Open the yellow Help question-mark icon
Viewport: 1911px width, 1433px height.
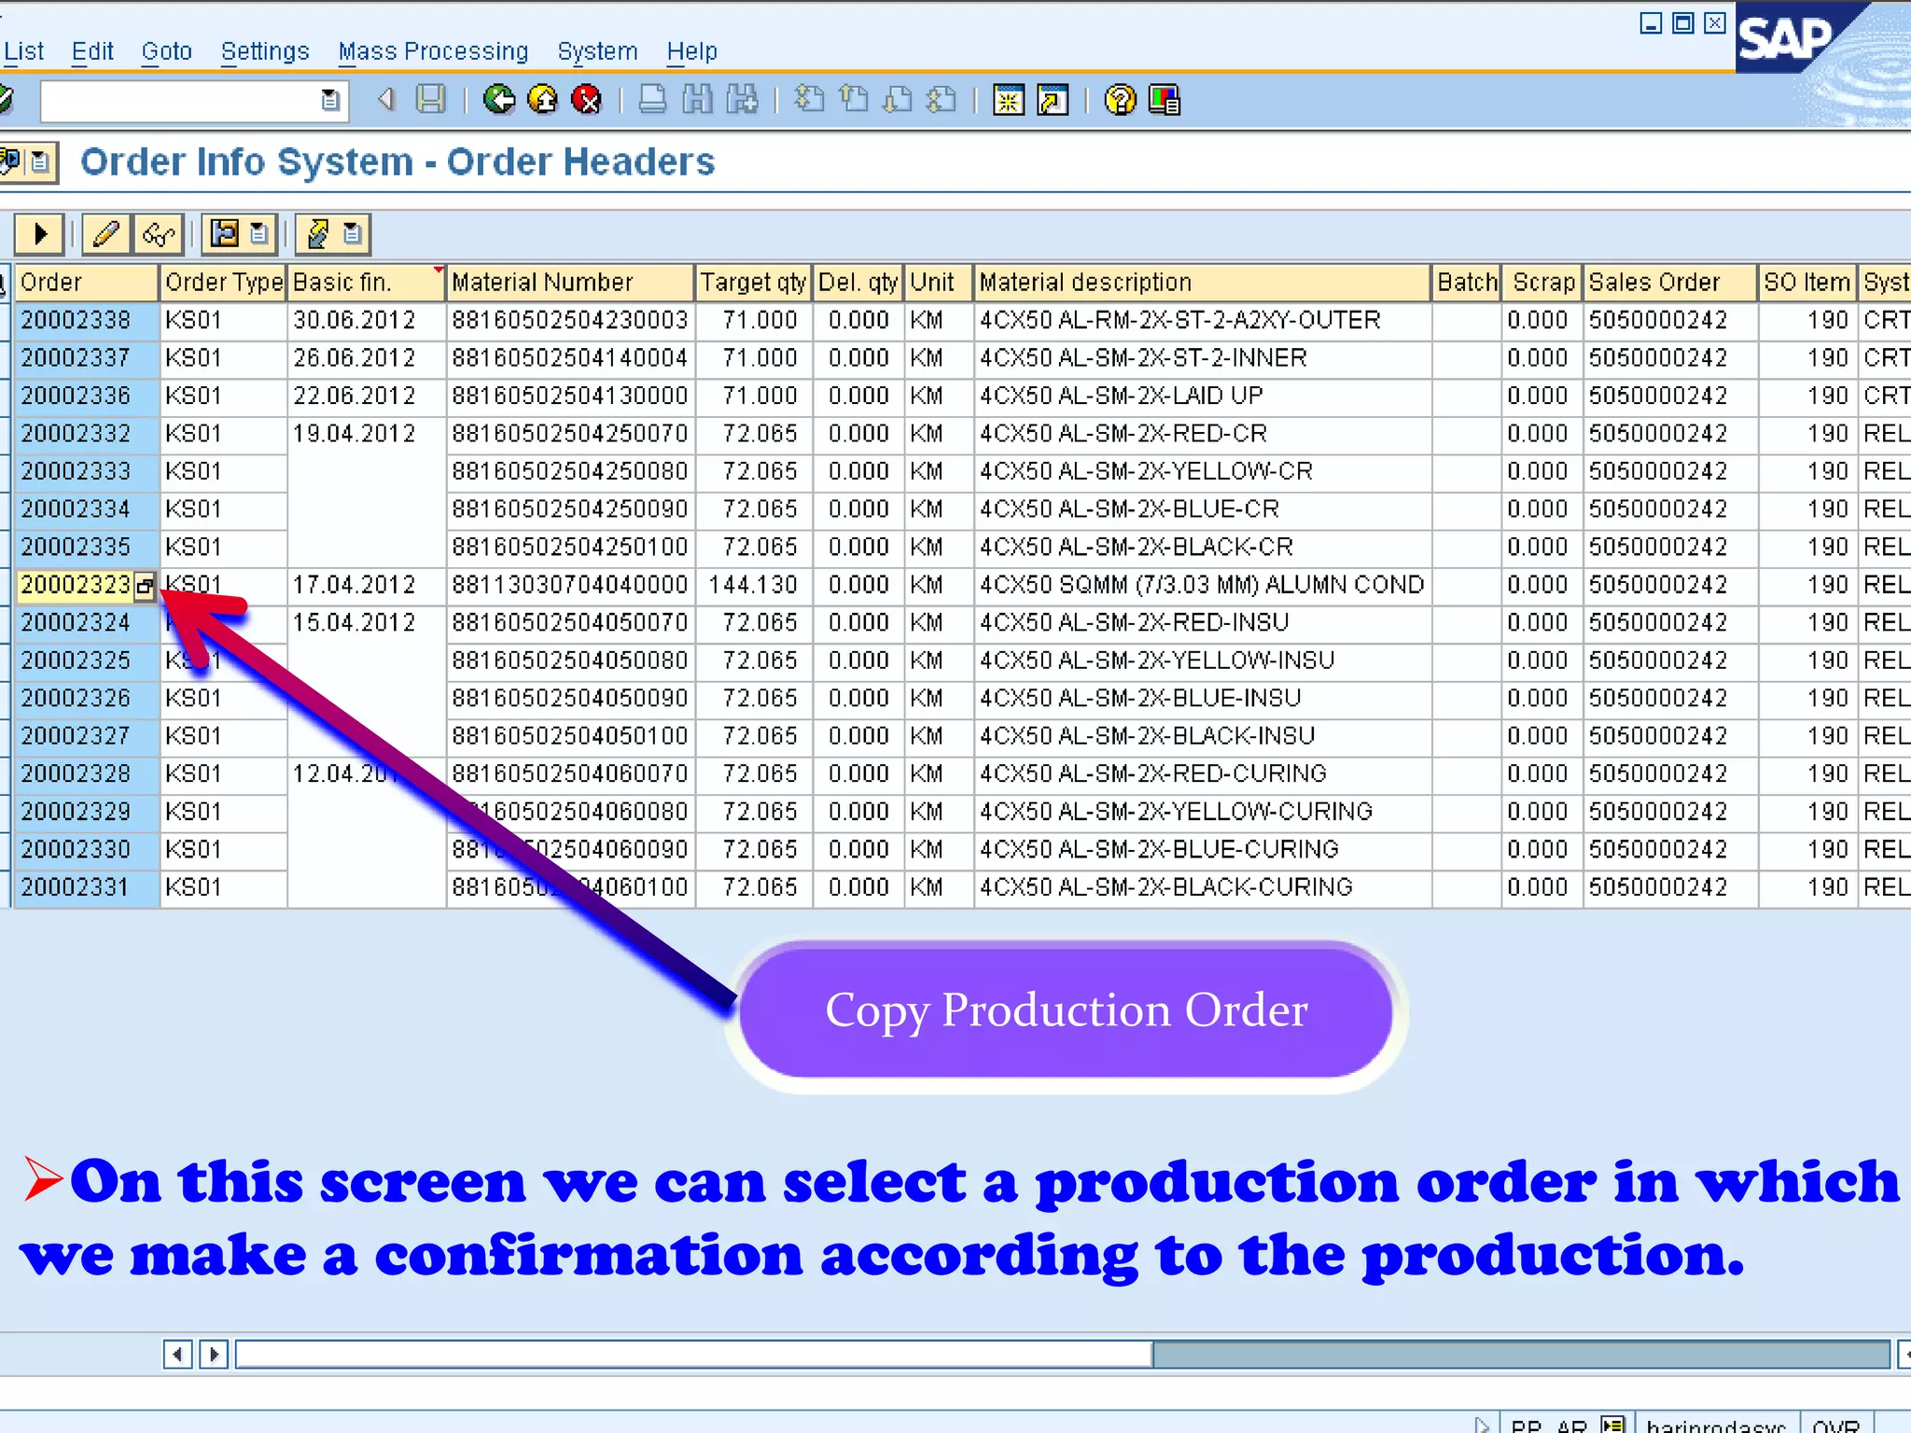pyautogui.click(x=1120, y=99)
